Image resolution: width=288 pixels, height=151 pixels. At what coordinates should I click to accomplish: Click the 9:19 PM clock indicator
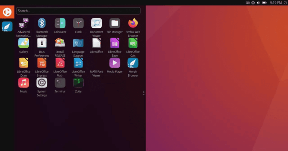click(x=276, y=3)
